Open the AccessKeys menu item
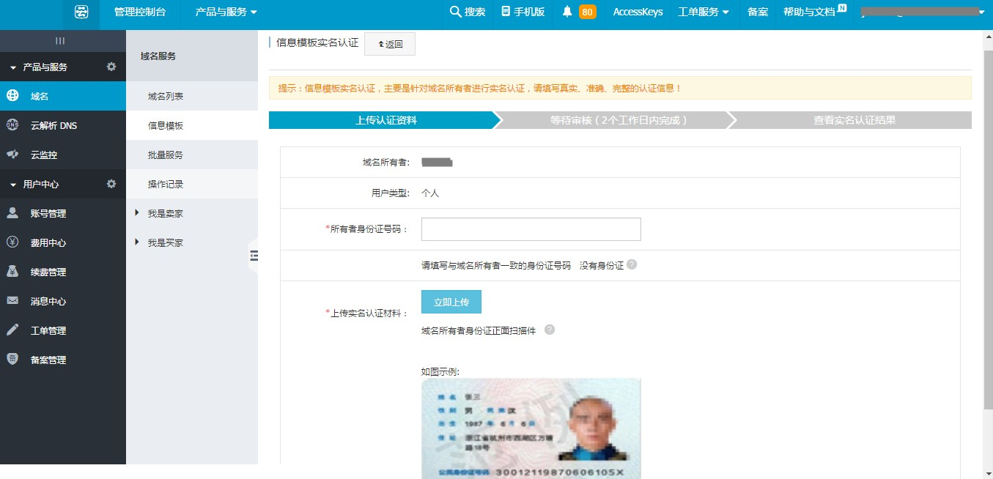This screenshot has width=993, height=479. pyautogui.click(x=637, y=12)
